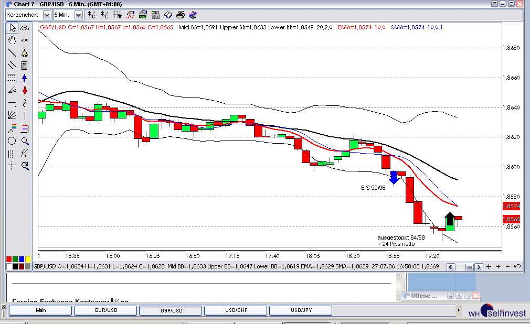The height and width of the screenshot is (324, 530).
Task: Open the 5 Min. timeframe dropdown
Action: [x=78, y=15]
